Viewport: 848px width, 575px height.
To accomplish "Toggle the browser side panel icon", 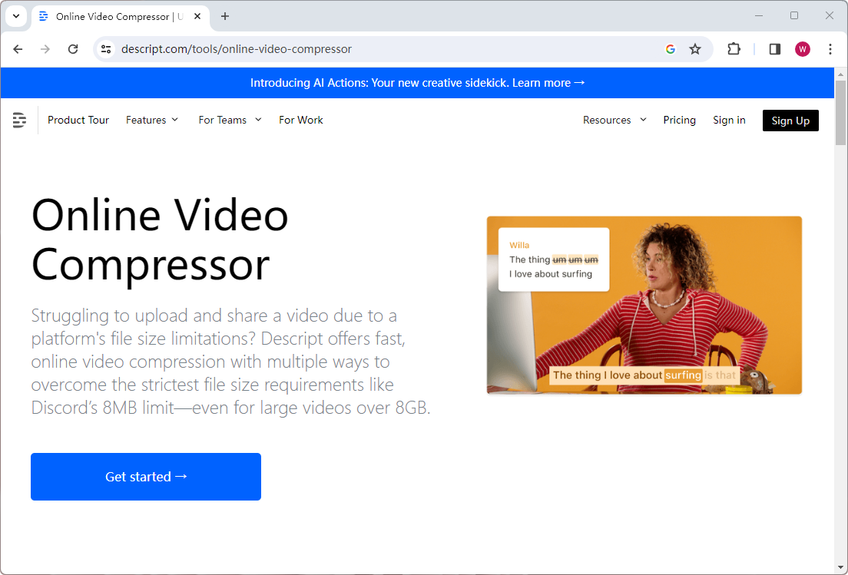I will pos(775,49).
